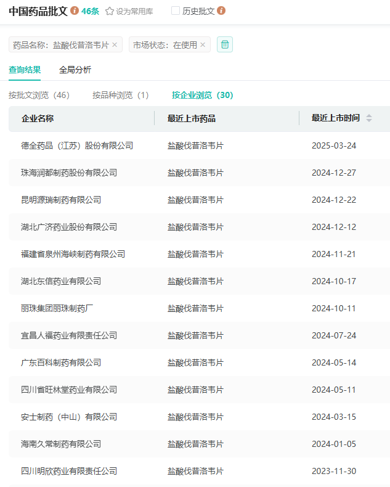
Task: Click the 企业名称 column header
Action: (38, 118)
